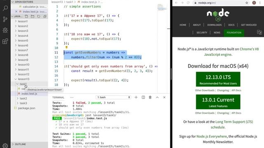Open the Source Control view
The height and width of the screenshot is (148, 264).
point(5,19)
